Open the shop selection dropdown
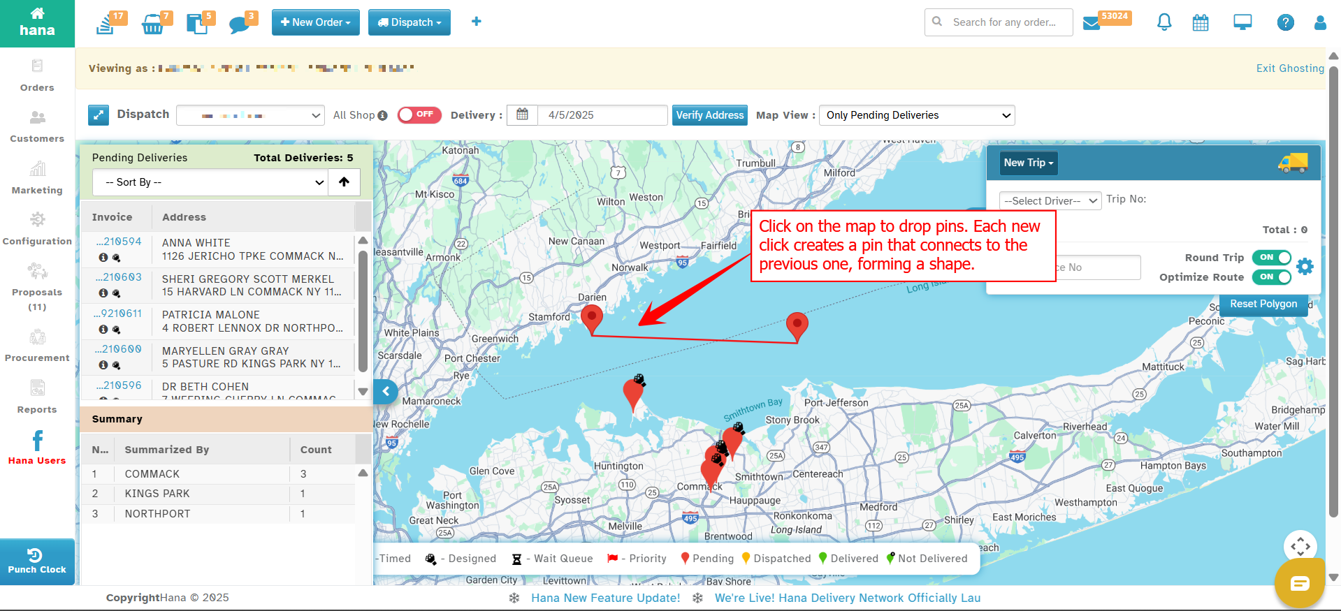The height and width of the screenshot is (611, 1341). pos(250,115)
